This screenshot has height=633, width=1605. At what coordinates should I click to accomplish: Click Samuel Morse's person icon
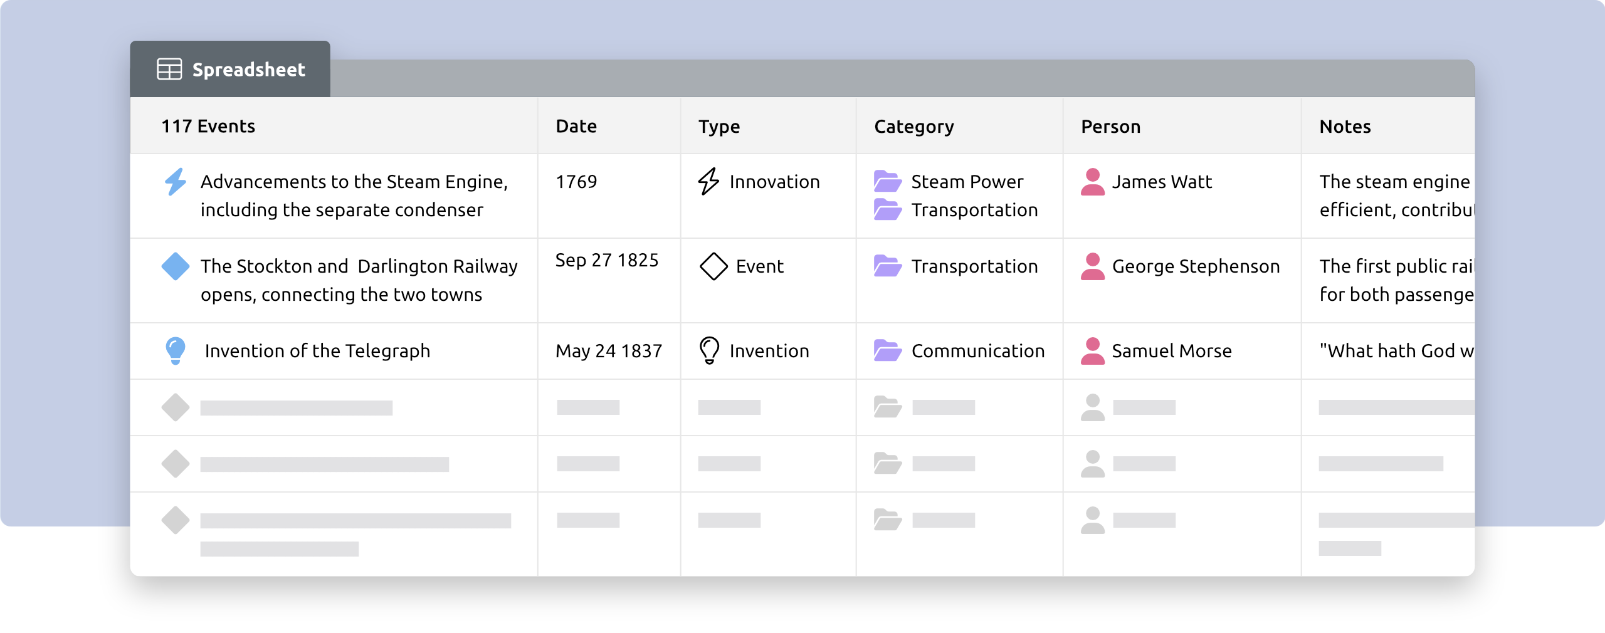click(1093, 351)
